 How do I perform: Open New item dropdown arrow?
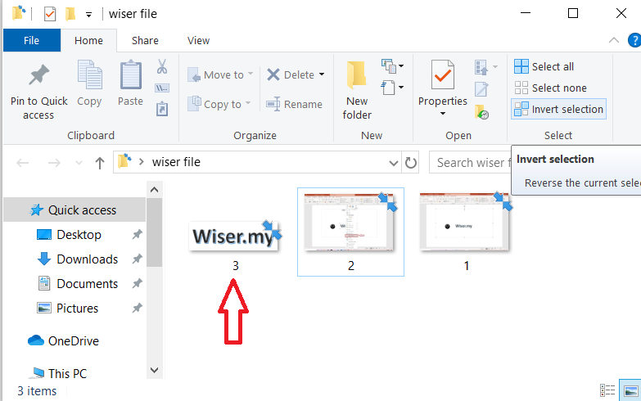[x=401, y=65]
